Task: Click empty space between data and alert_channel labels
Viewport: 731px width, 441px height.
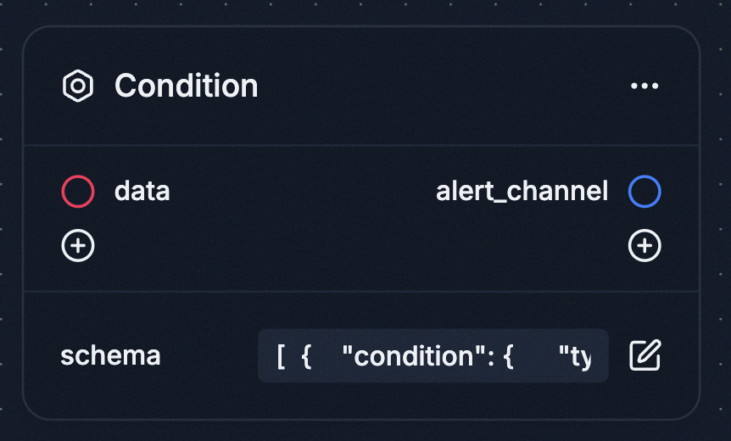Action: pos(302,192)
